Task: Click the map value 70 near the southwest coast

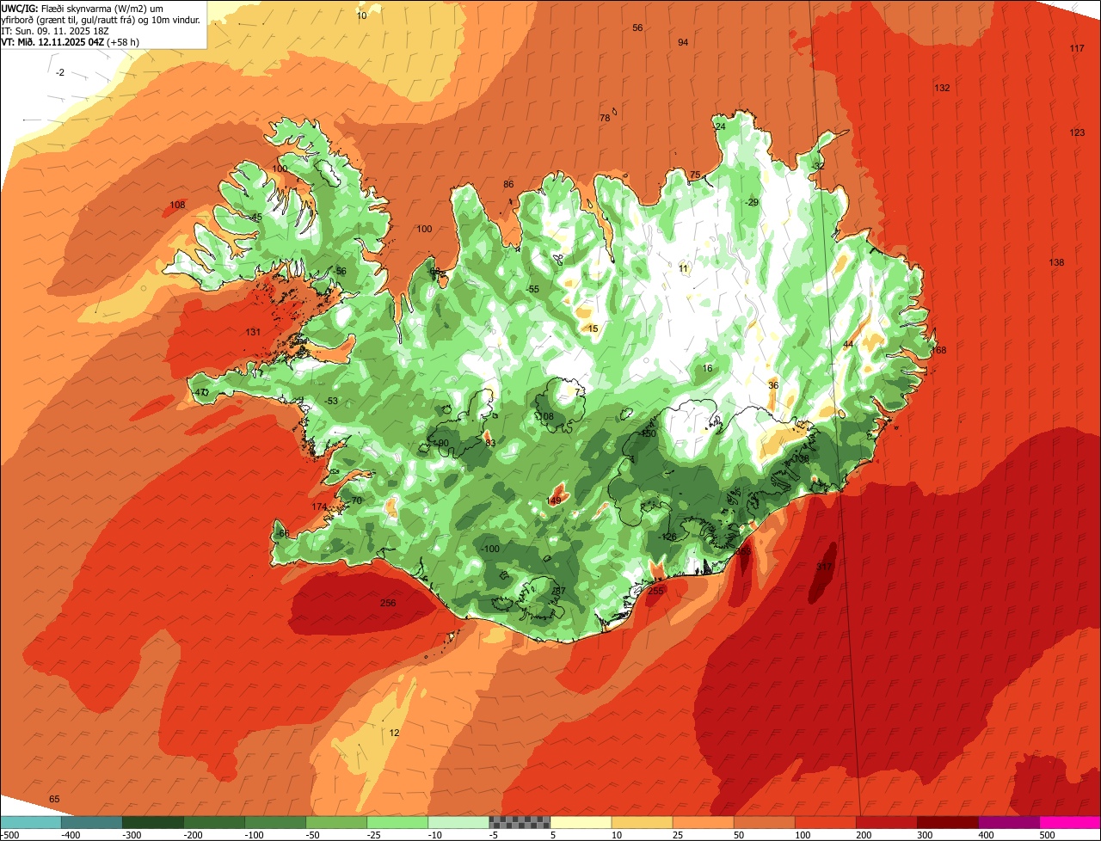Action: pyautogui.click(x=357, y=500)
